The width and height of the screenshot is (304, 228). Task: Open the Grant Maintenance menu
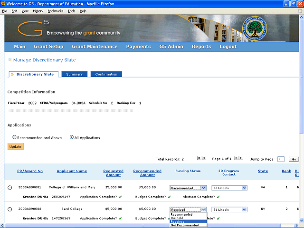point(95,47)
